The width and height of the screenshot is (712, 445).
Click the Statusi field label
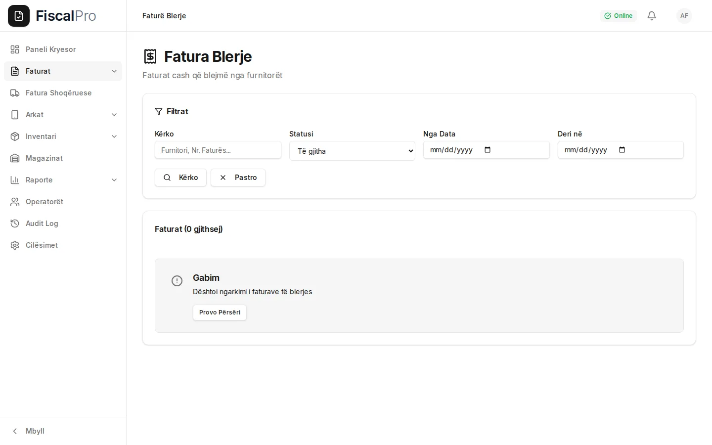[301, 134]
